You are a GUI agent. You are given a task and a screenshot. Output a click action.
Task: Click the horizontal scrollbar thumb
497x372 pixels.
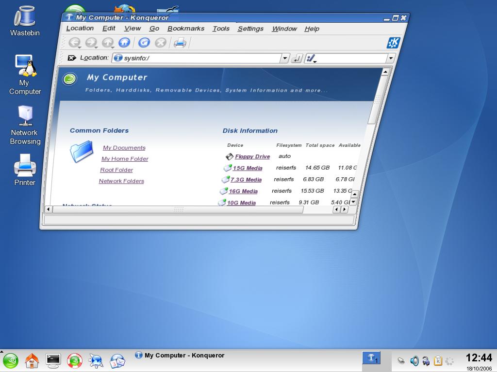(x=178, y=209)
